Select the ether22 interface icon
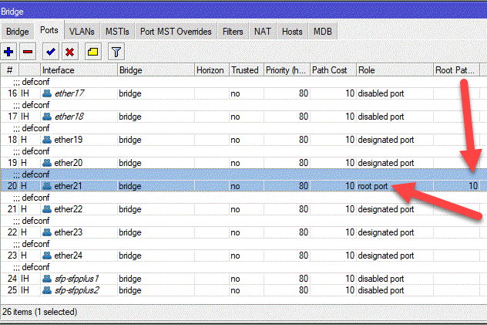Image resolution: width=487 pixels, height=325 pixels. tap(47, 209)
